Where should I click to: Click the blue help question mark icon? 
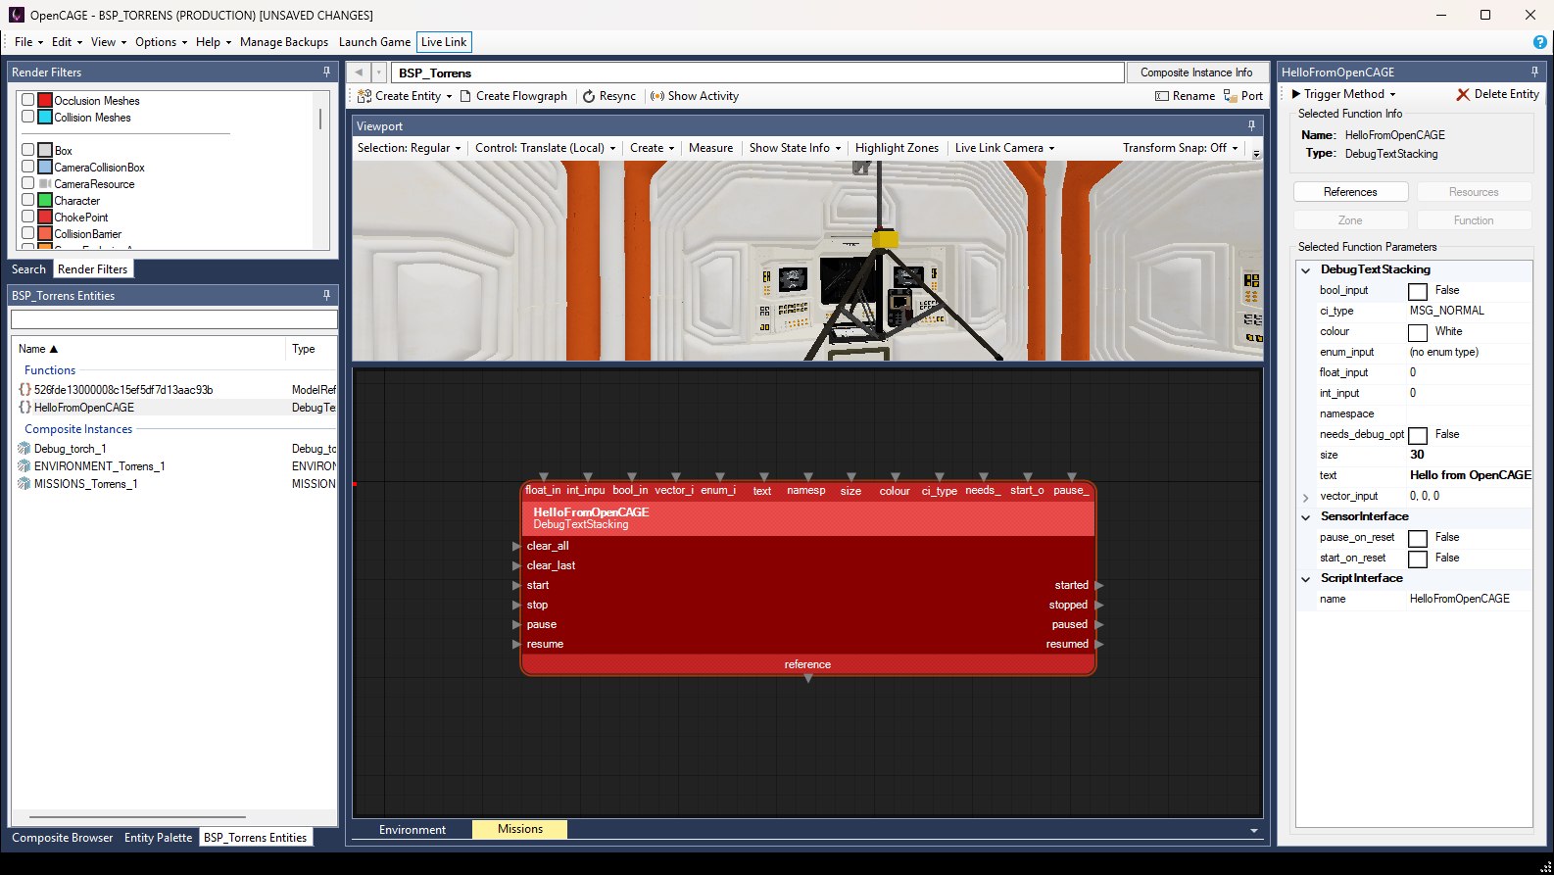point(1540,42)
